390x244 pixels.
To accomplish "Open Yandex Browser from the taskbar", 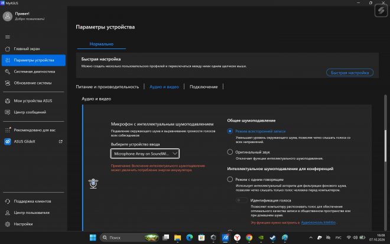I will coord(238,238).
